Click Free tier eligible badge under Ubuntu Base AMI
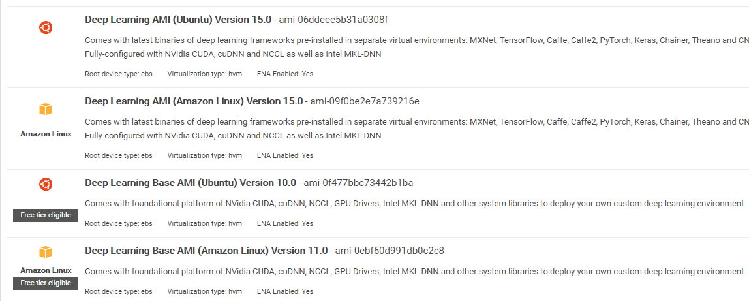Image resolution: width=749 pixels, height=301 pixels. point(46,215)
